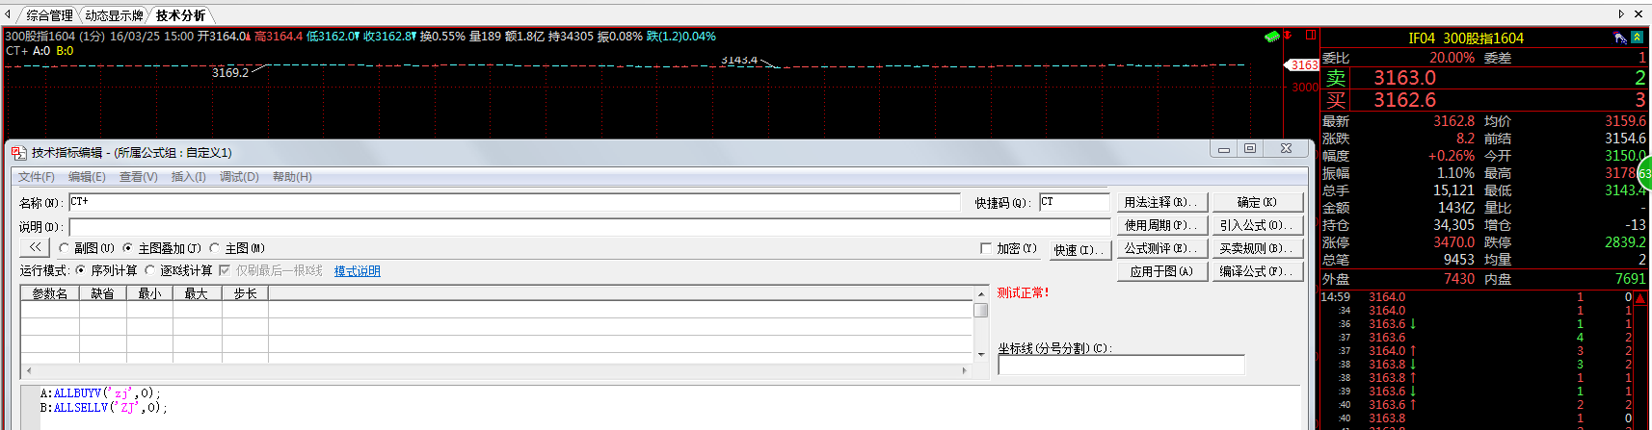This screenshot has width=1652, height=430.
Task: Open the 模式说明 link
Action: (357, 271)
